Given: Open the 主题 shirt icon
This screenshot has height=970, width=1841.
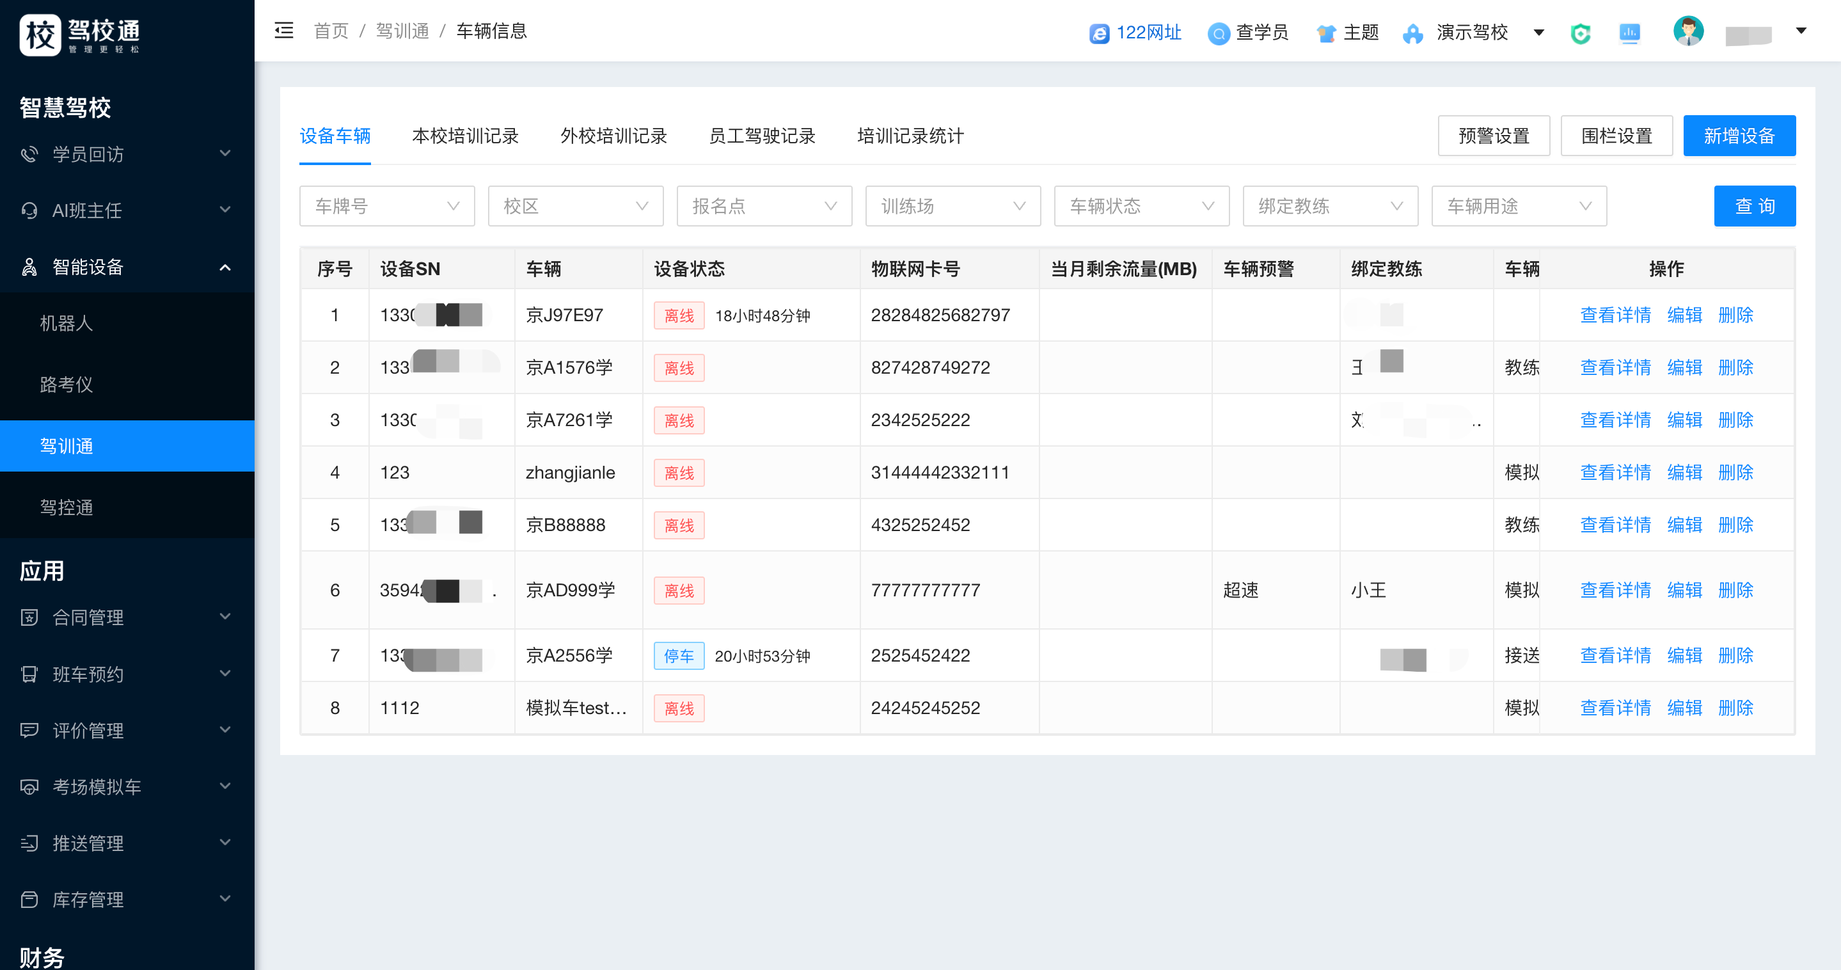Looking at the screenshot, I should pos(1325,33).
